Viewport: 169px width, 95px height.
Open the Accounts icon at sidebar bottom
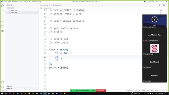[3, 82]
